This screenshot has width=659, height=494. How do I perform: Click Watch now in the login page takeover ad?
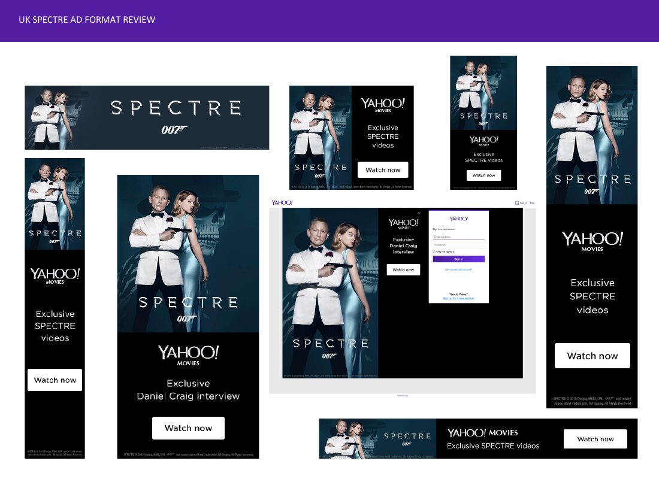point(403,269)
